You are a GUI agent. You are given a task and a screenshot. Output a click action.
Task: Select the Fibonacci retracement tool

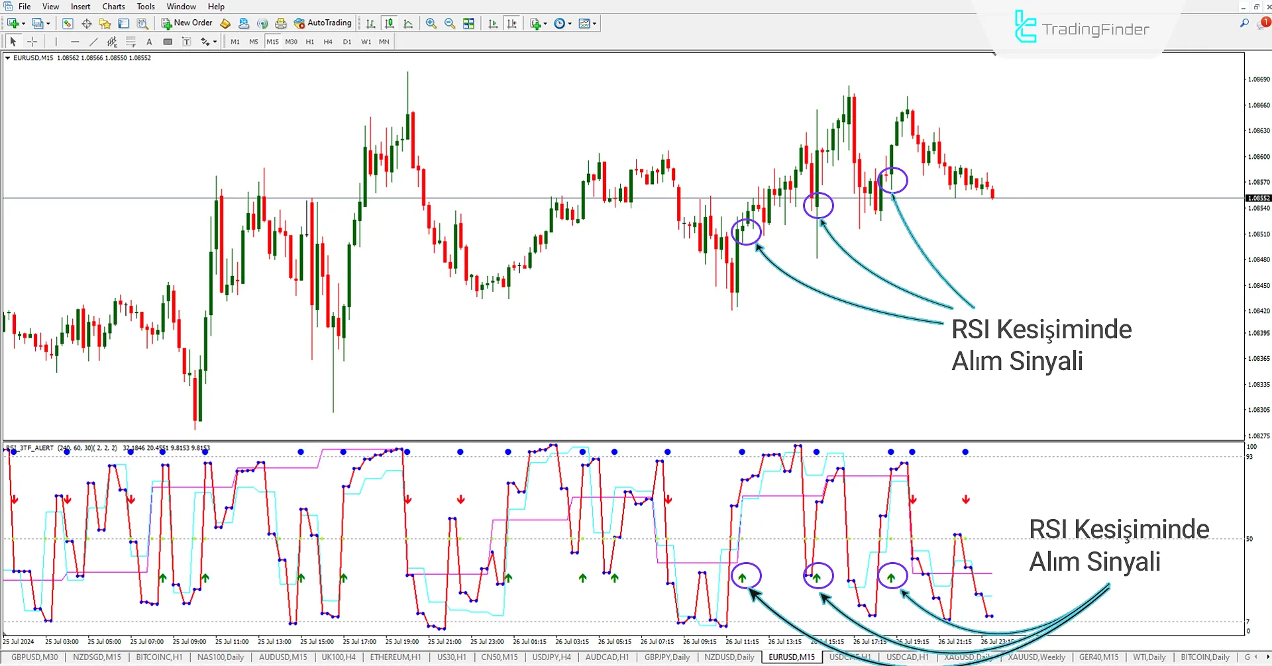tap(131, 42)
